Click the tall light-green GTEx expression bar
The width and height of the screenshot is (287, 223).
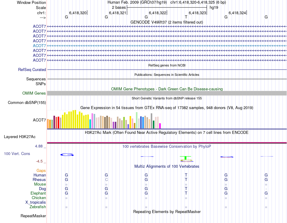click(x=137, y=120)
